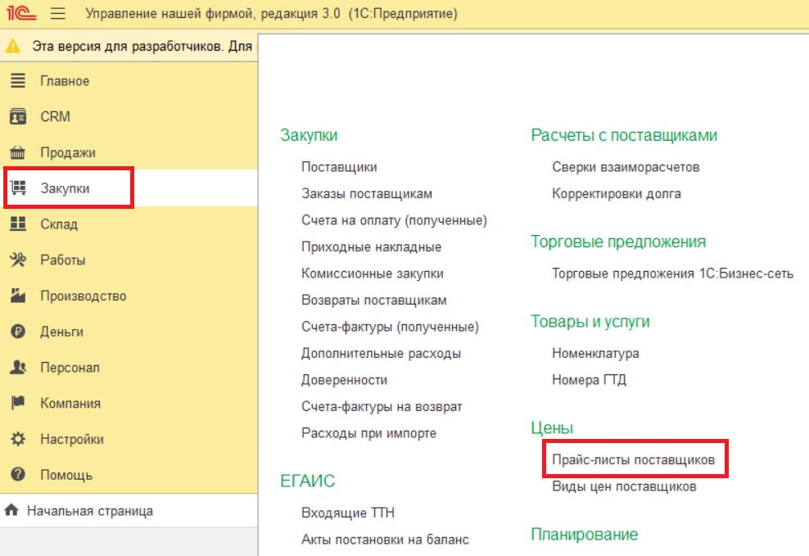The image size is (809, 556).
Task: Open Счета-фактуры на возврат
Action: (x=382, y=406)
